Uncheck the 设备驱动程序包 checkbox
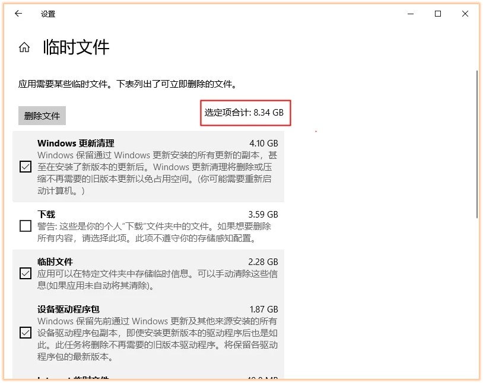 [25, 332]
